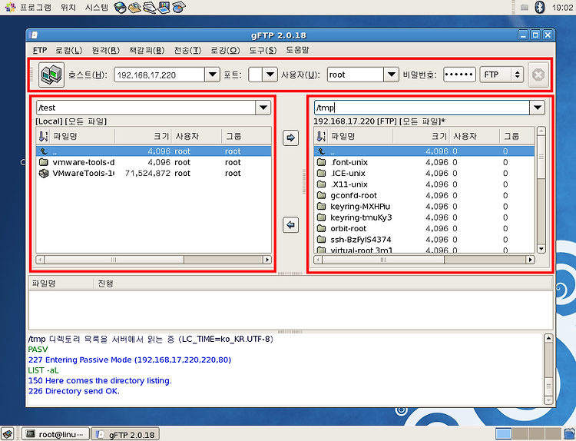576x441 pixels.
Task: Select VMwareTools package file icon
Action: (x=44, y=173)
